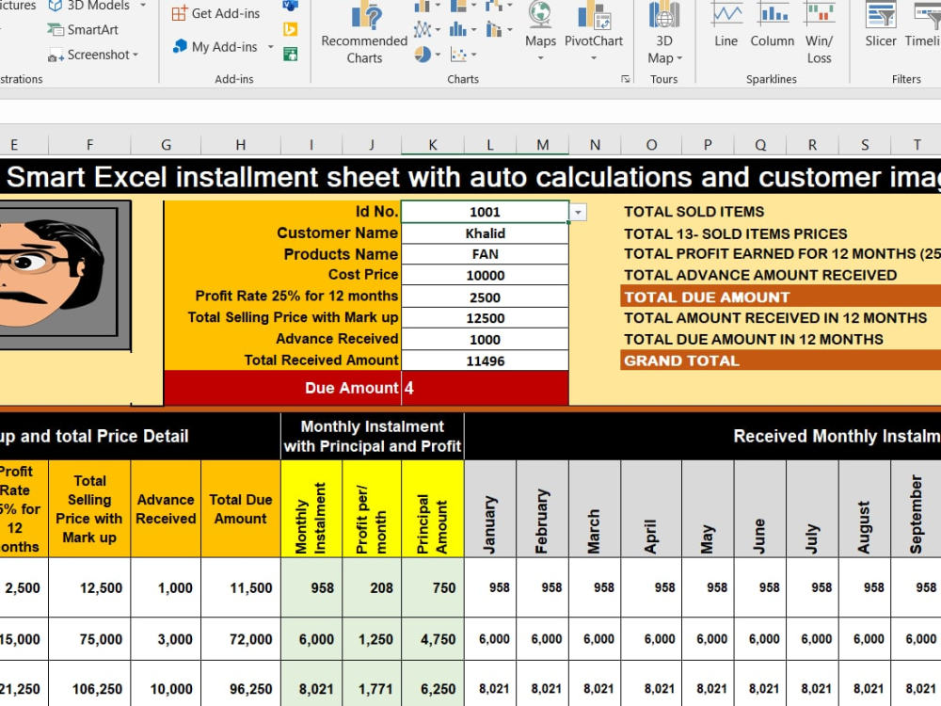Add a Slicer filter
Viewport: 941px width, 706px height.
[x=881, y=27]
